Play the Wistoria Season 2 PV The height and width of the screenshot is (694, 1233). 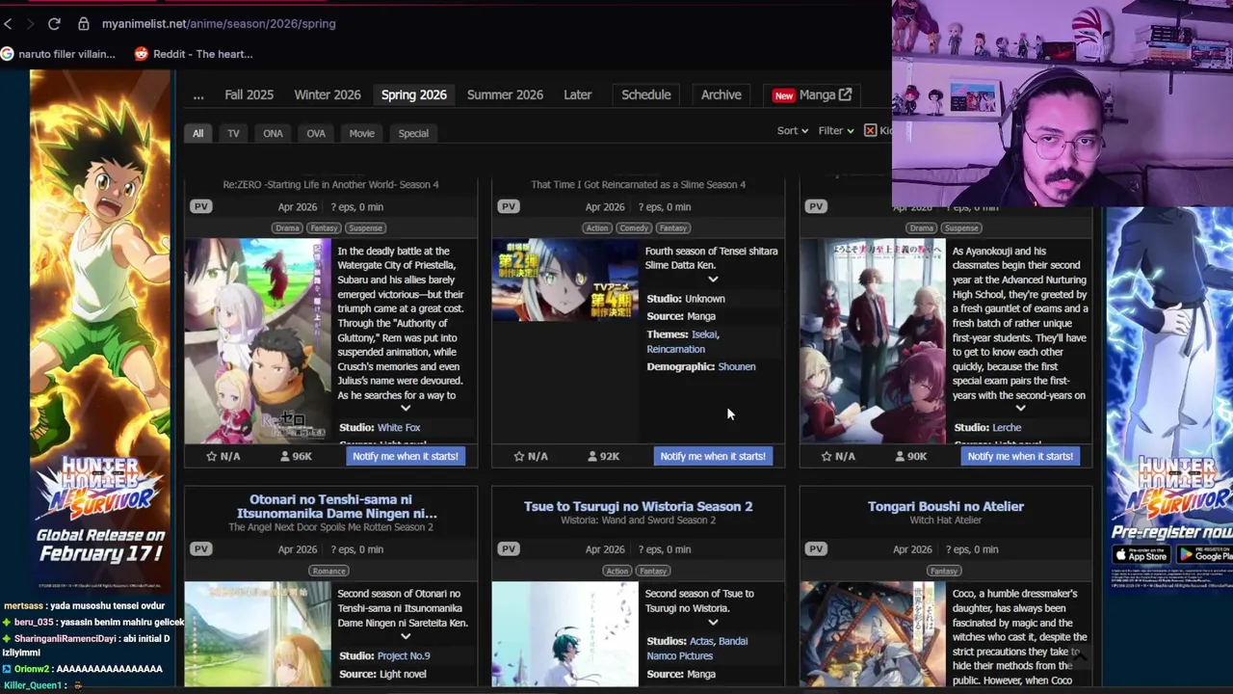pos(509,549)
